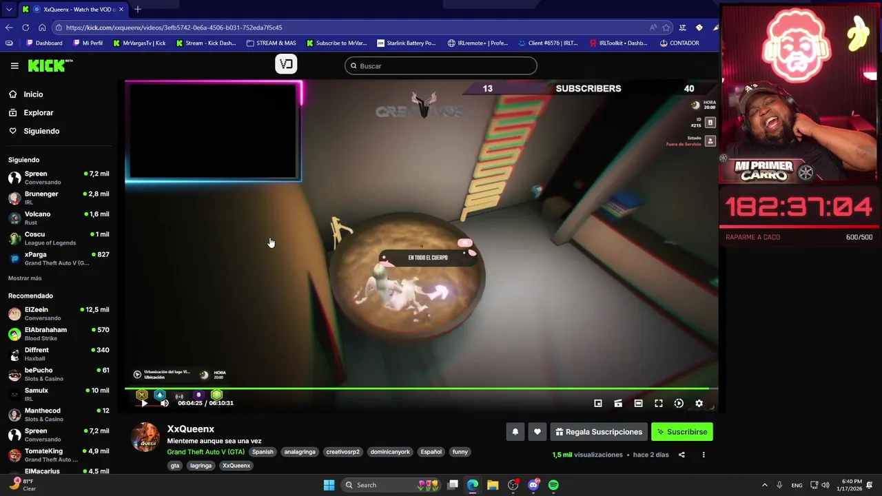Open Volcano channel in sidebar
This screenshot has width=882, height=496.
(x=59, y=218)
